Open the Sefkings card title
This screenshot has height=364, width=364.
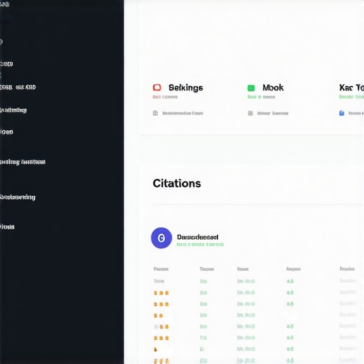click(x=186, y=87)
